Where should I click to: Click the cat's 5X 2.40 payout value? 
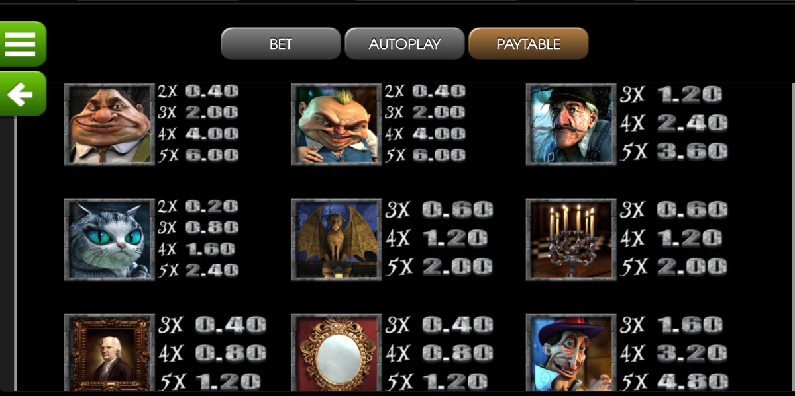[199, 270]
